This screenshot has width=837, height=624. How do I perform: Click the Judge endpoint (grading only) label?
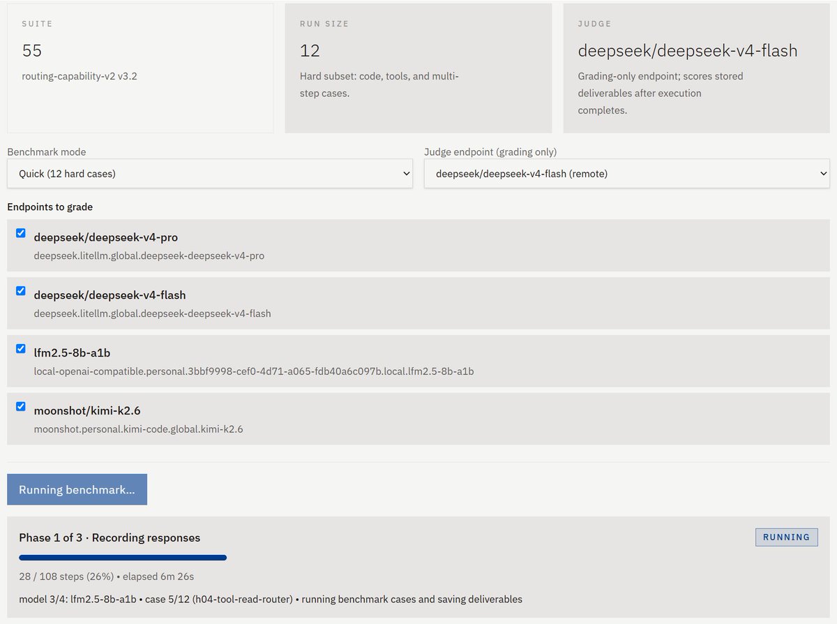490,151
